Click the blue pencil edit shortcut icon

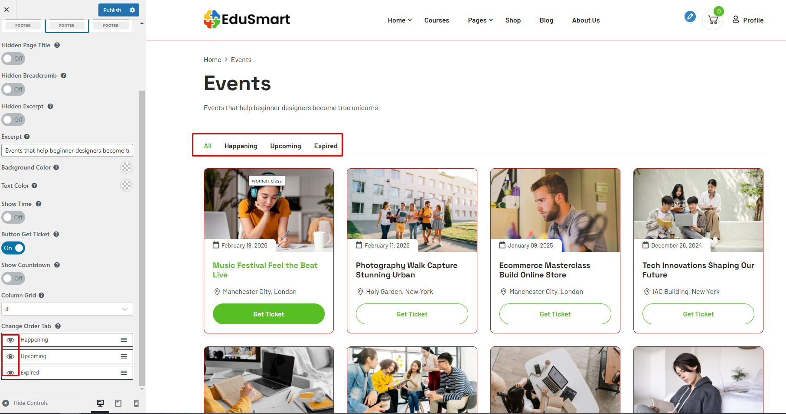[690, 16]
